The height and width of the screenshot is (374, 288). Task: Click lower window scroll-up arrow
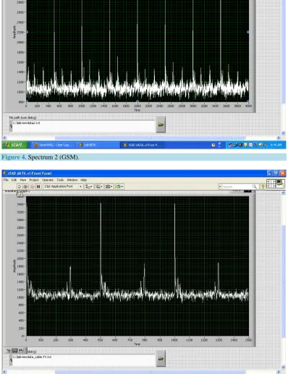point(284,193)
